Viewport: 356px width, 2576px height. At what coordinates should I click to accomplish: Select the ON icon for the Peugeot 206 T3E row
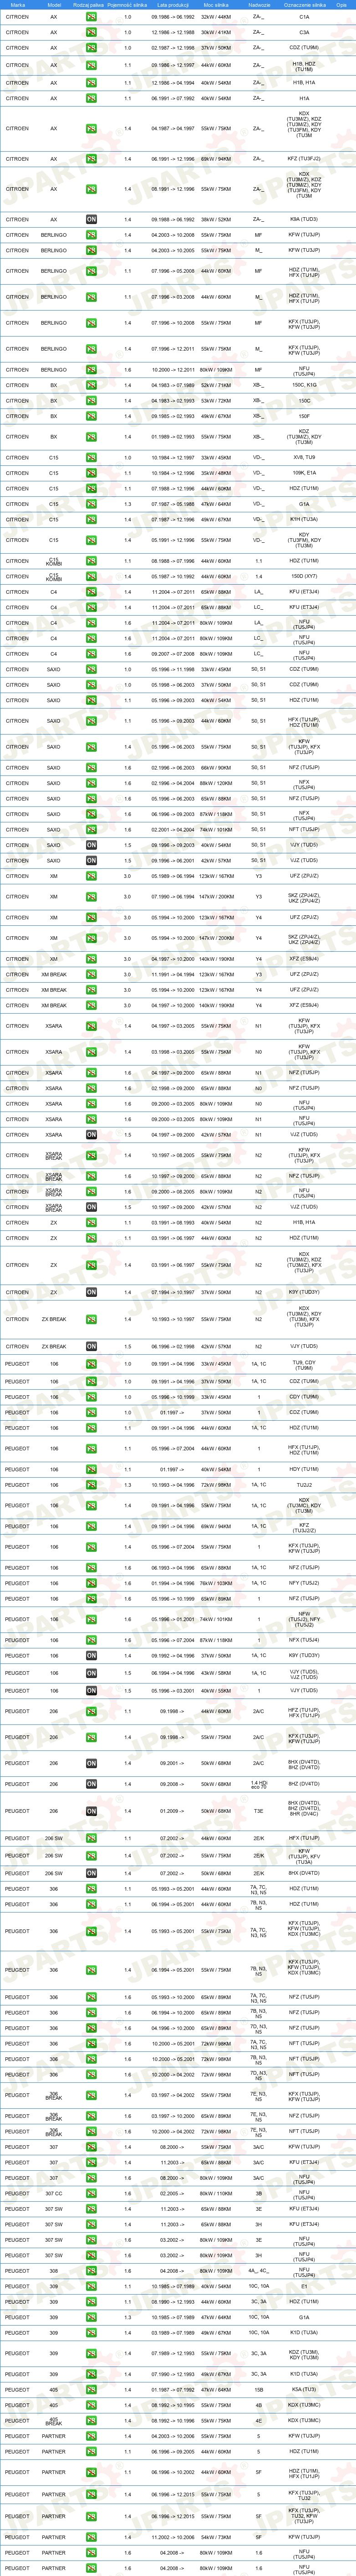[x=91, y=1811]
